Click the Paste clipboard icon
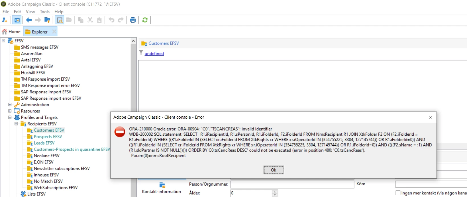467x197 pixels. (99, 20)
